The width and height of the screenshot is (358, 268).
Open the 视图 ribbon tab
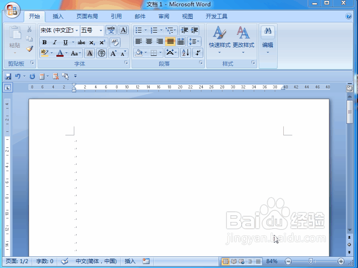pos(187,16)
